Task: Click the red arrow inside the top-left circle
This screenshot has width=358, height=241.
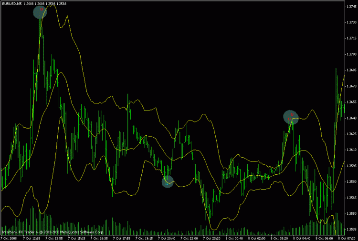Action: [x=42, y=9]
